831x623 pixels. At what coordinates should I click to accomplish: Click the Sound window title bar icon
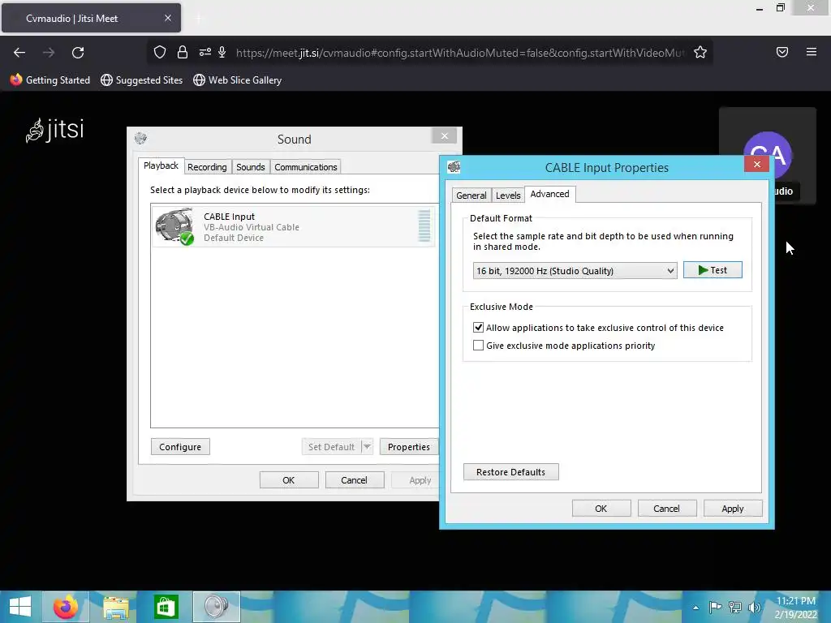pos(140,139)
